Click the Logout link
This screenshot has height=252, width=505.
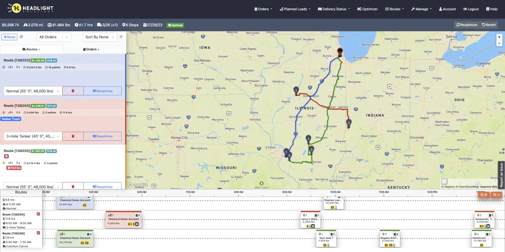pos(470,9)
